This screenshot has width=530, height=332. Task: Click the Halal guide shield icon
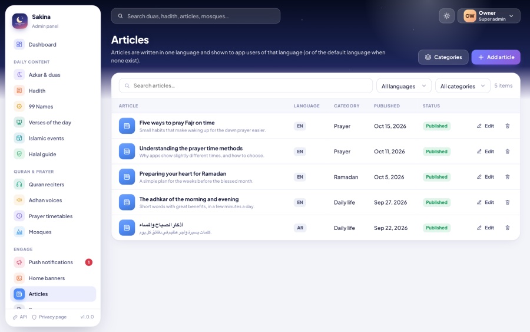pos(19,154)
